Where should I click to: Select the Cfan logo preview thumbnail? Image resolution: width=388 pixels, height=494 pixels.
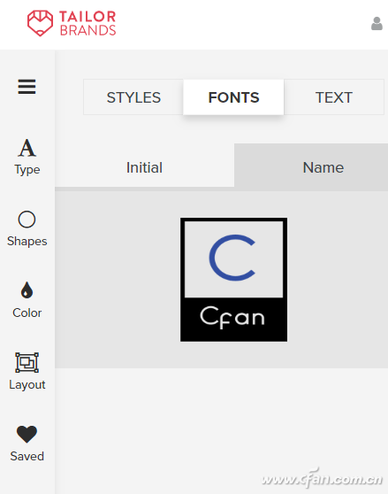click(233, 280)
